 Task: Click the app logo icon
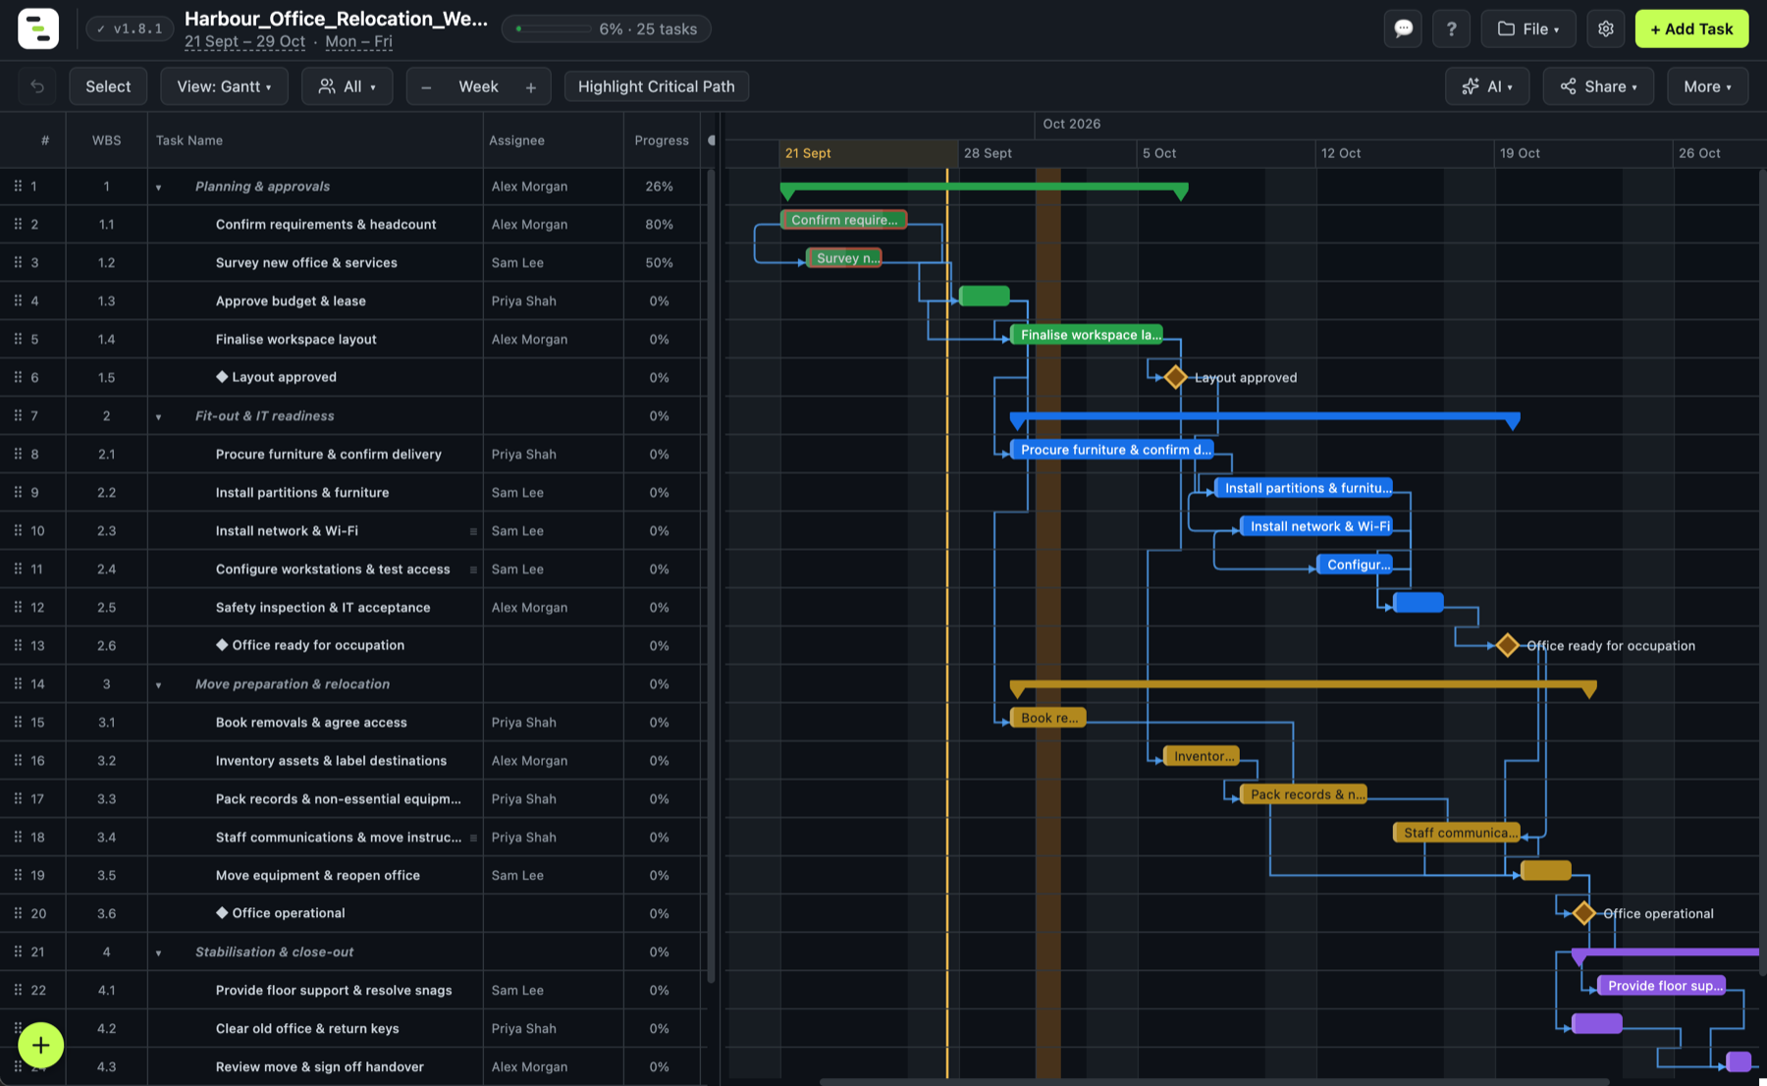[x=38, y=28]
